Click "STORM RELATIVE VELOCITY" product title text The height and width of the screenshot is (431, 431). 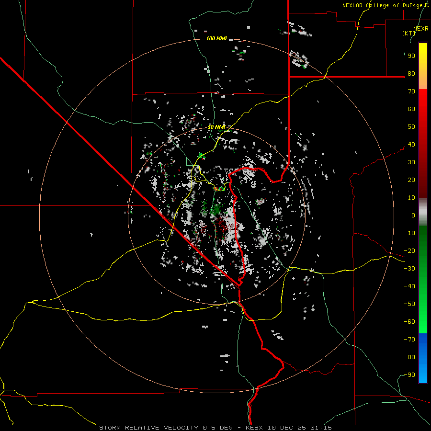pyautogui.click(x=148, y=428)
